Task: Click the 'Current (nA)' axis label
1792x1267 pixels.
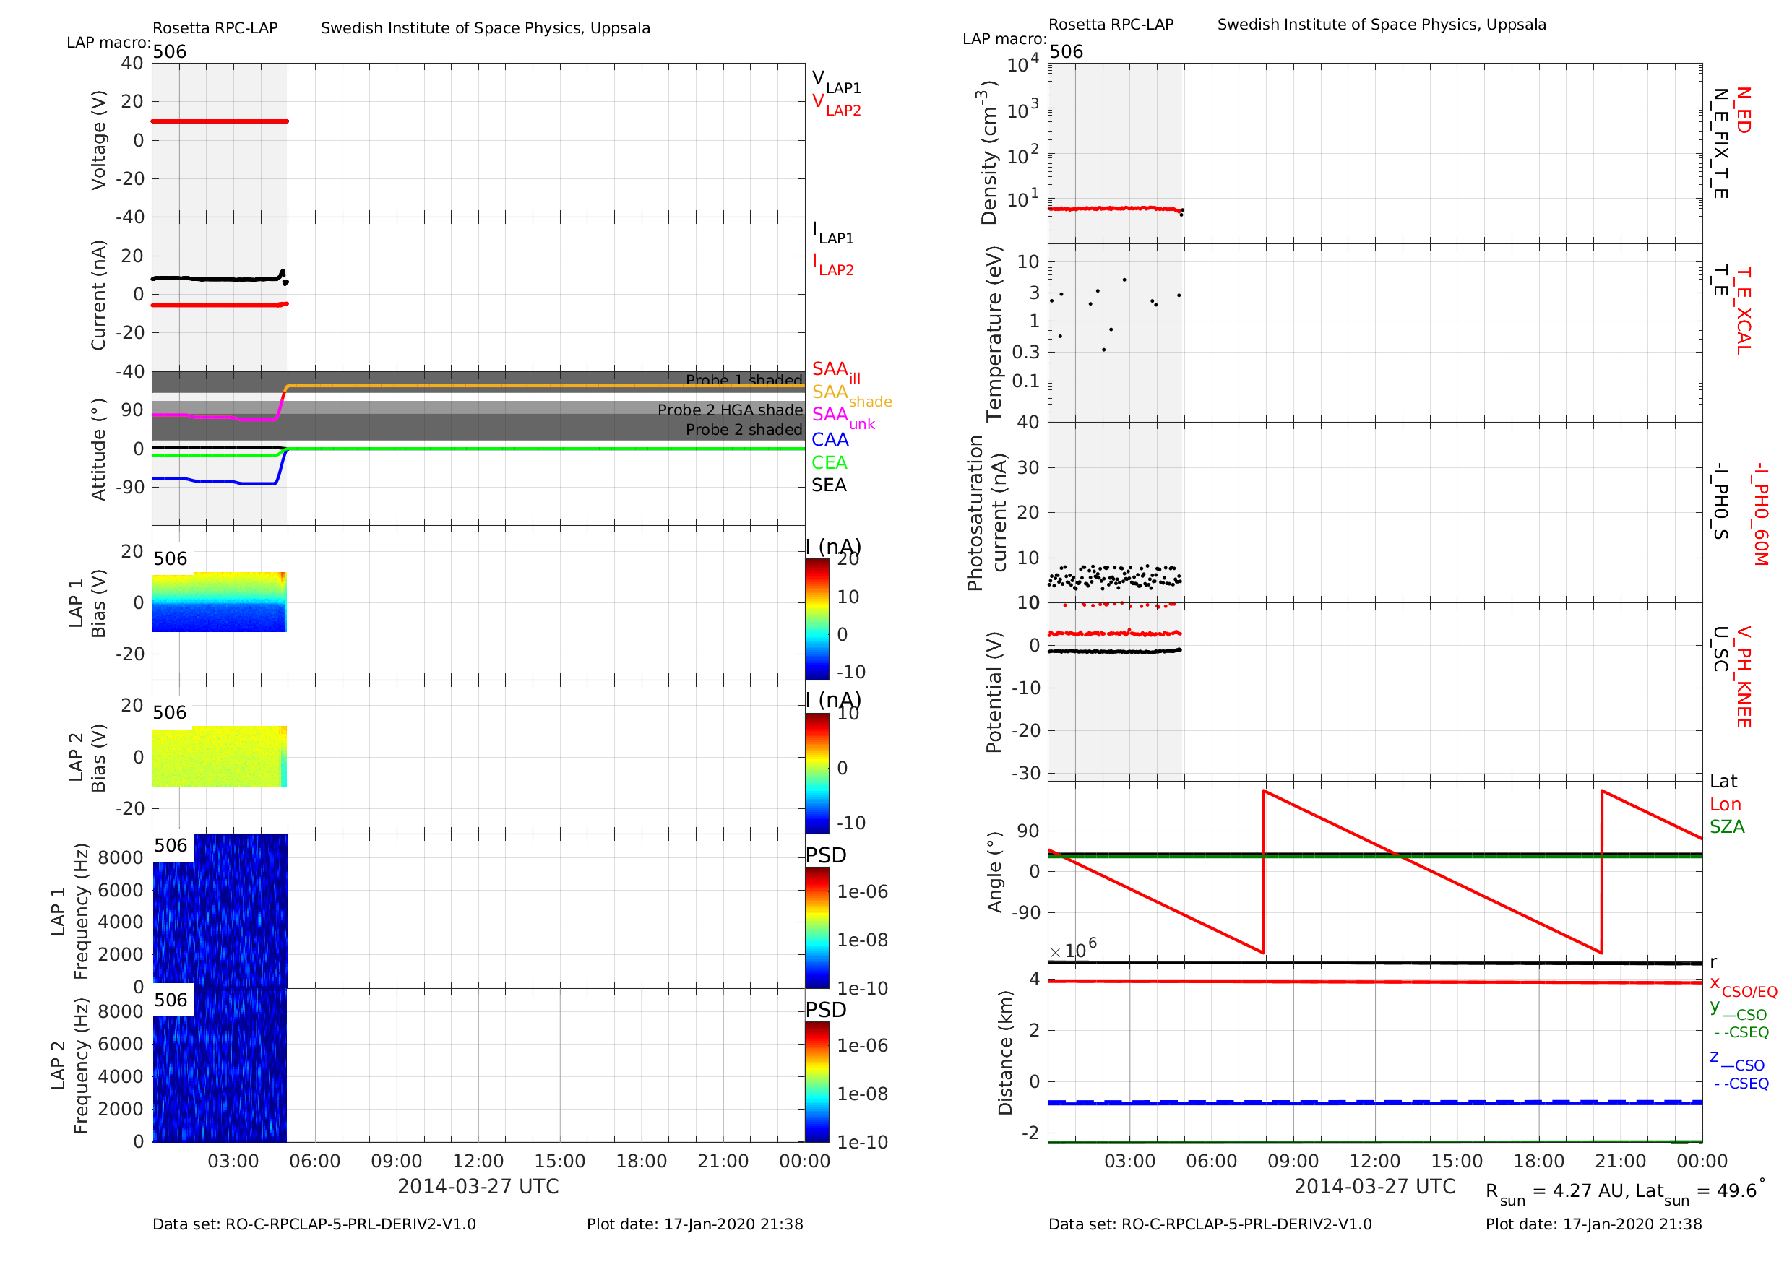Action: 98,295
